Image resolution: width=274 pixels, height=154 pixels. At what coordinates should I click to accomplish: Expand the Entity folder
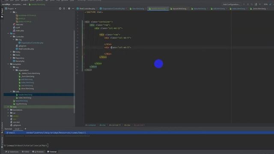(x=11, y=52)
